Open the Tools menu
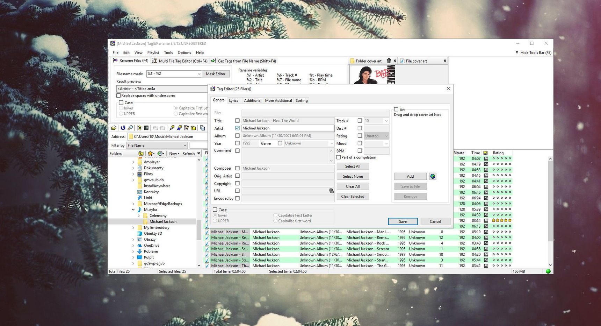 coord(168,52)
